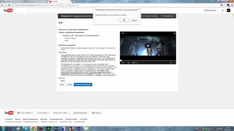Click the share icon on video player
The height and width of the screenshot is (131, 234).
tap(174, 33)
